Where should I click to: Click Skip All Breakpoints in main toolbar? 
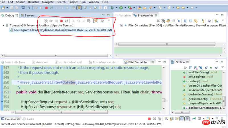29,8
